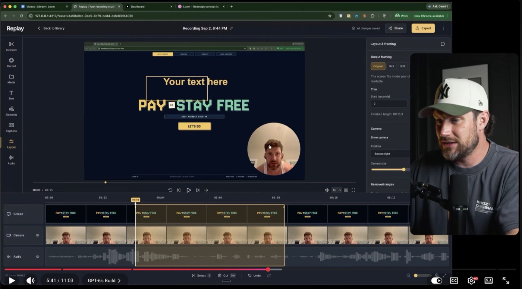
Task: Open the Elements panel
Action: pyautogui.click(x=11, y=111)
